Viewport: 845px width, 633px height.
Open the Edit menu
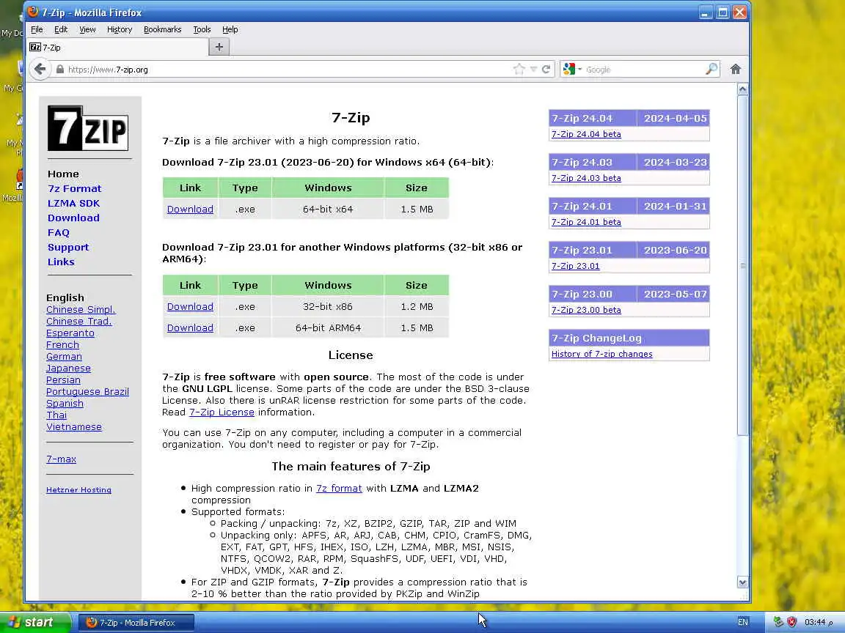(x=61, y=29)
